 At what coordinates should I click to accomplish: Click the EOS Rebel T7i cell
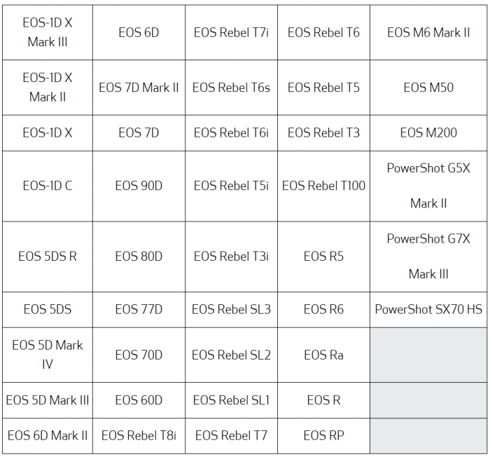pos(231,32)
